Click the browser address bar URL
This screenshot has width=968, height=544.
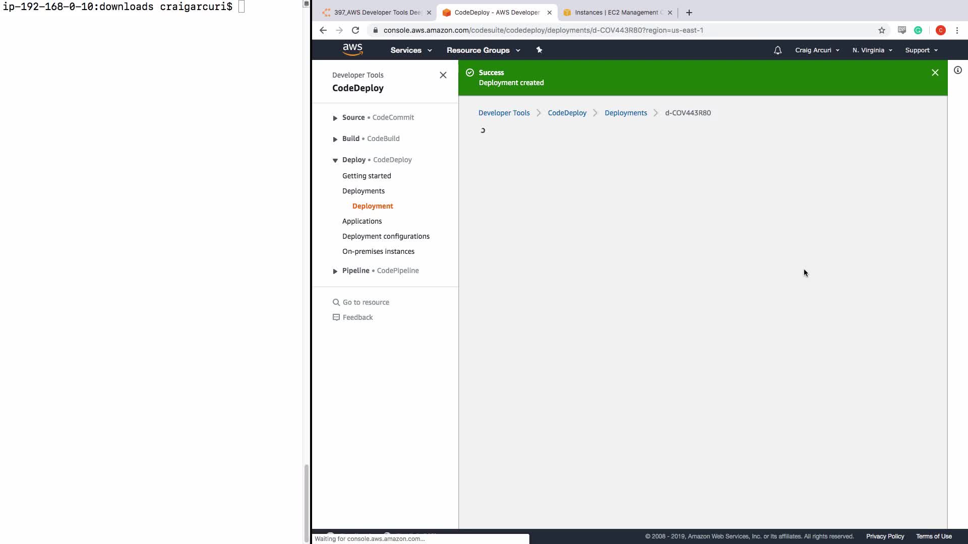click(543, 30)
